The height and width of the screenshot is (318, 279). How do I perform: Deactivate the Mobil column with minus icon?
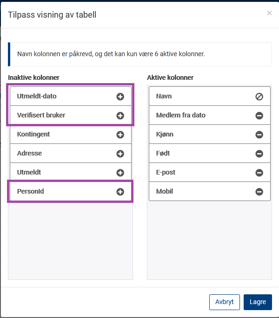259,192
